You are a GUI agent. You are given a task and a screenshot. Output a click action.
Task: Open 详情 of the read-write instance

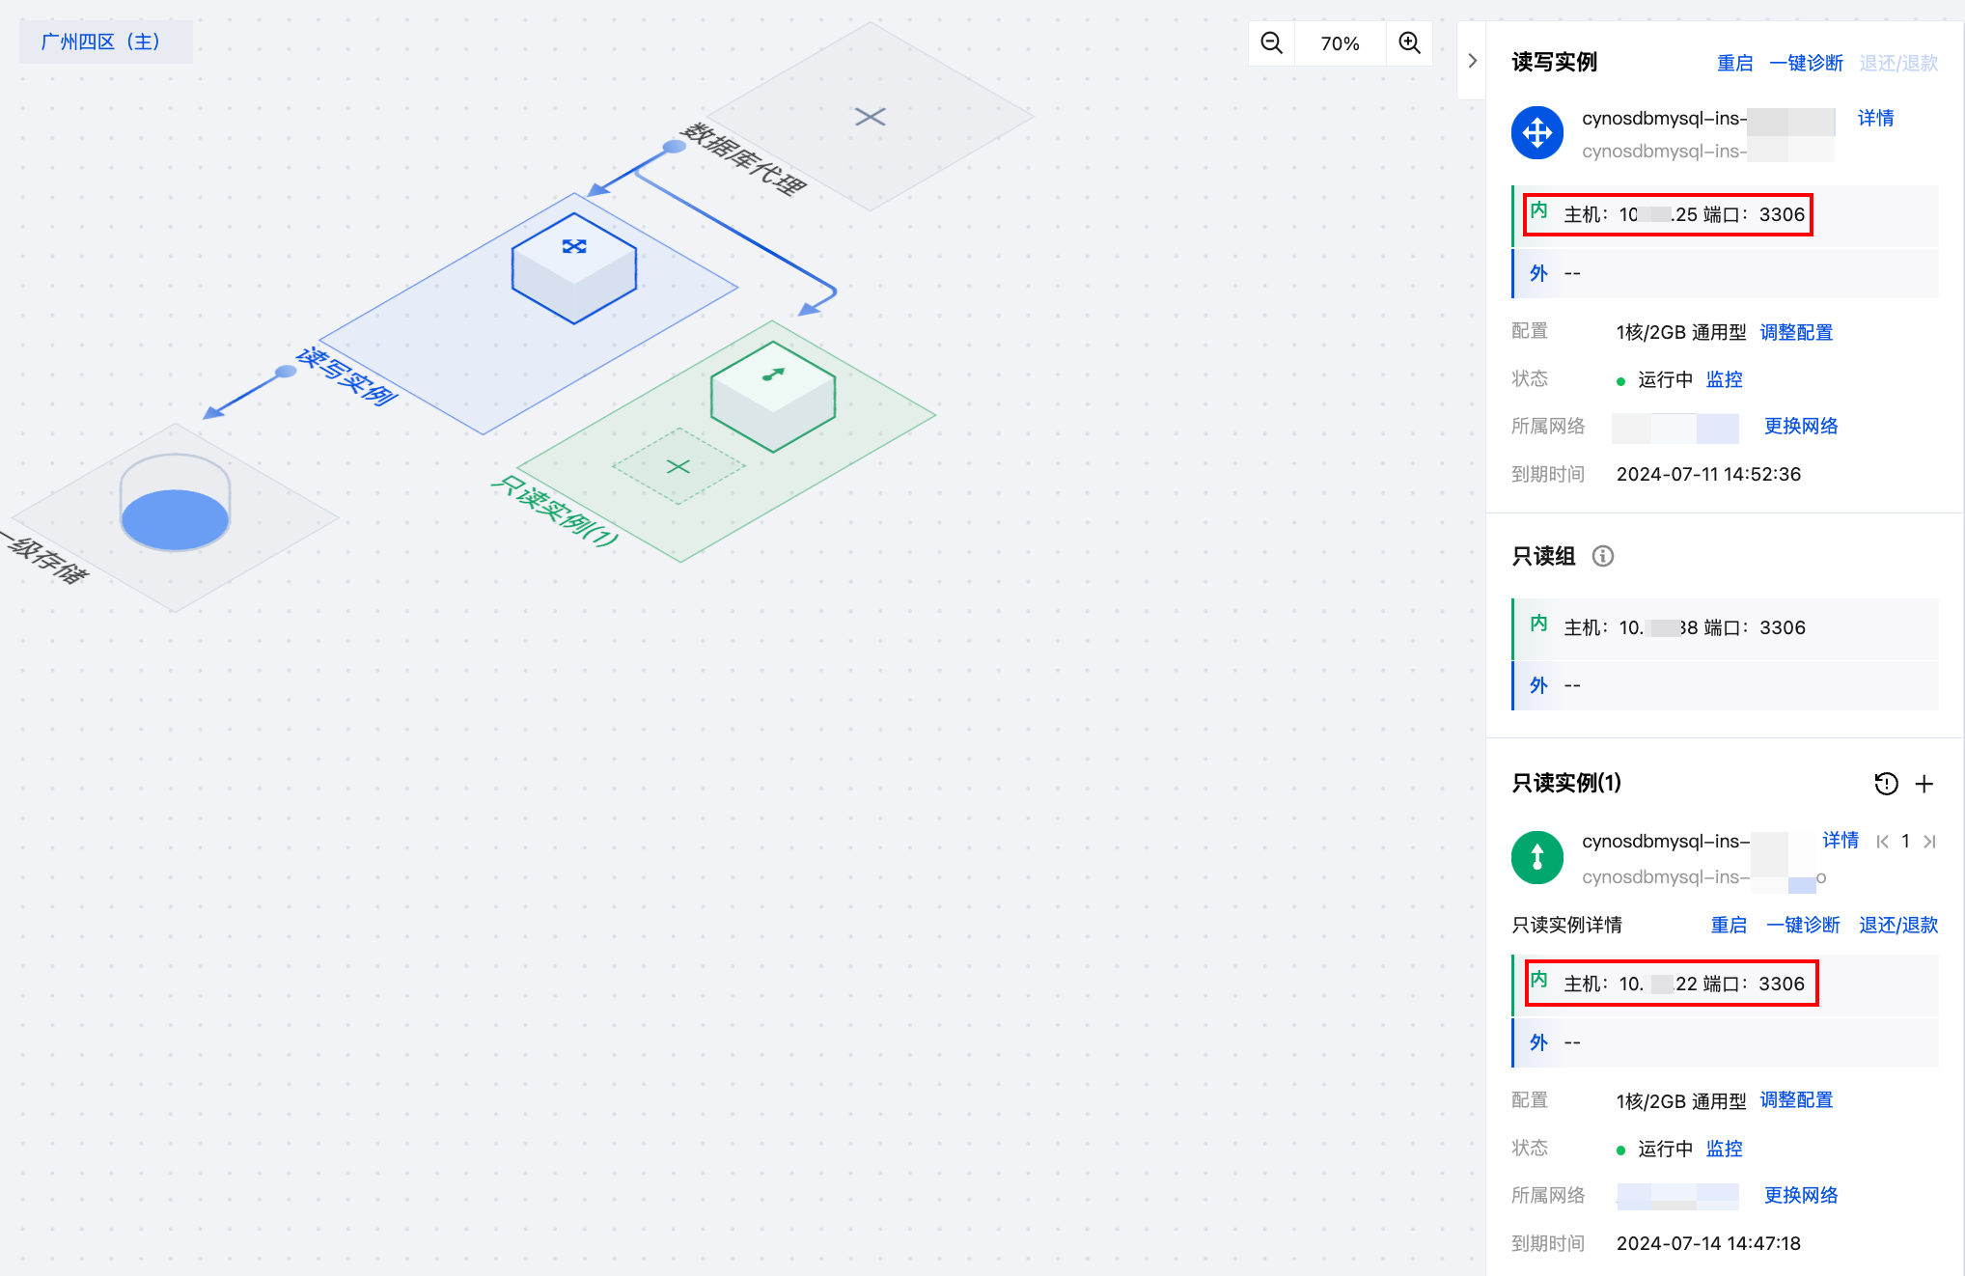coord(1875,118)
